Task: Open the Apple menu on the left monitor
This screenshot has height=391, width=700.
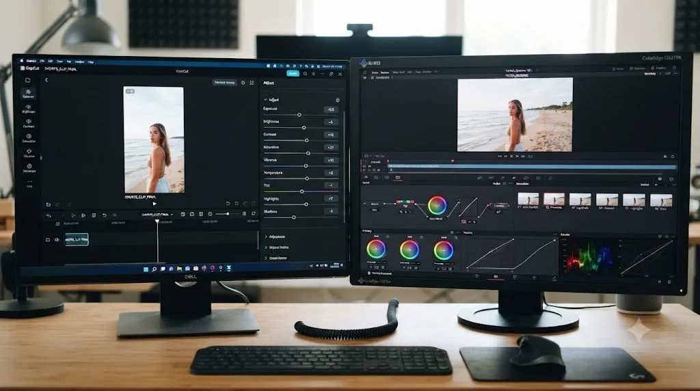Action: [21, 61]
